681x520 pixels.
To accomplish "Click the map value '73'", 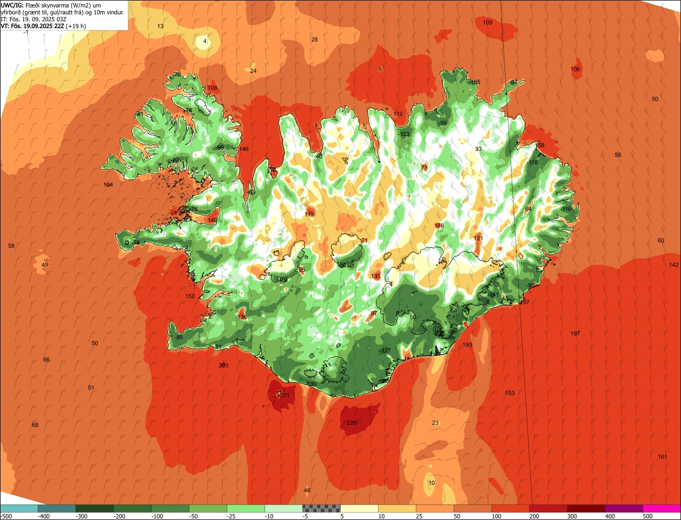I will pyautogui.click(x=424, y=167).
